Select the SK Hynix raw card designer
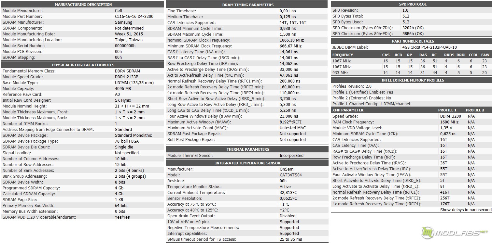The width and height of the screenshot is (492, 243). 123,100
